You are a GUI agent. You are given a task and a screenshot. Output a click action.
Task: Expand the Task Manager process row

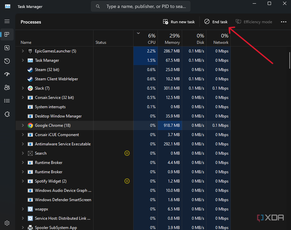[23, 60]
